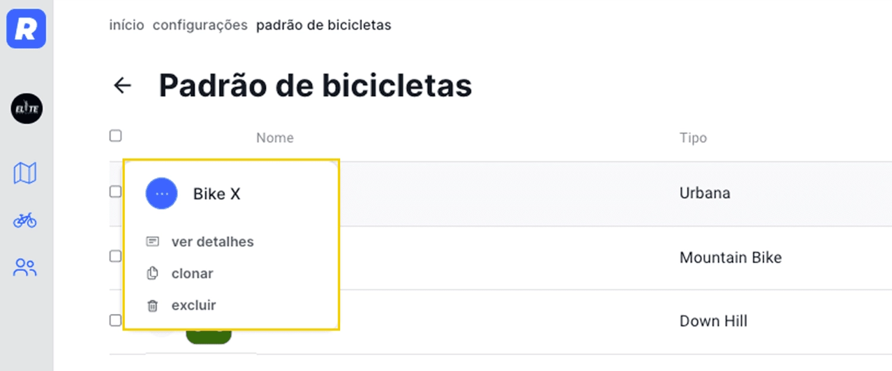Click the blue R logo icon
The height and width of the screenshot is (371, 892).
pyautogui.click(x=26, y=28)
